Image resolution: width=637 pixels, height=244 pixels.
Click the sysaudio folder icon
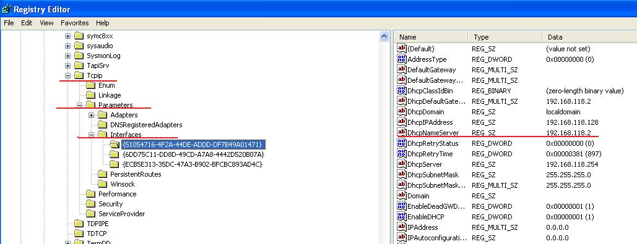coord(79,46)
